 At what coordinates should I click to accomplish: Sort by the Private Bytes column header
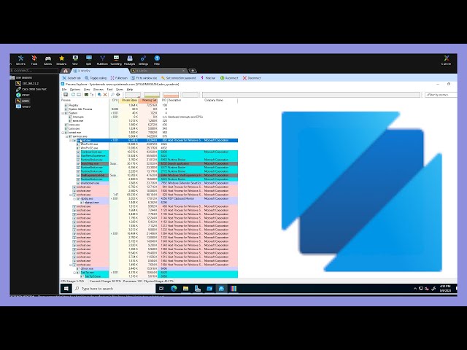129,101
